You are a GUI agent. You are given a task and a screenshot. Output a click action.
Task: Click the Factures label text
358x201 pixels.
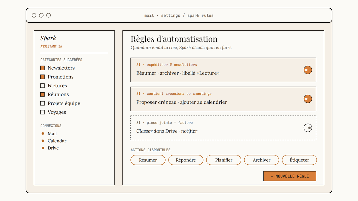click(57, 86)
